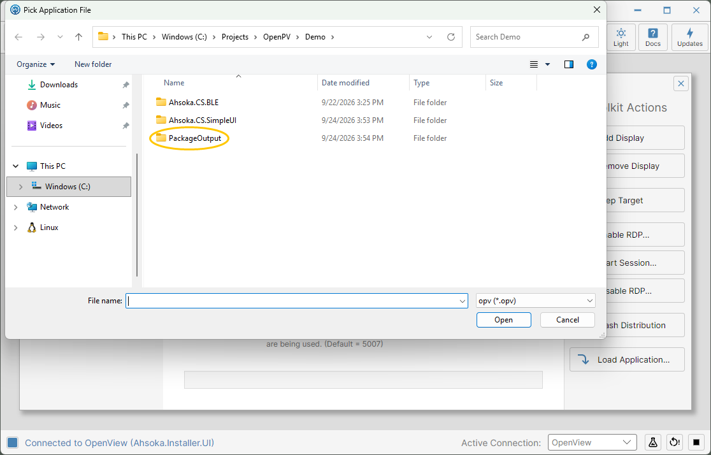
Task: Navigate up one folder level
Action: point(78,37)
